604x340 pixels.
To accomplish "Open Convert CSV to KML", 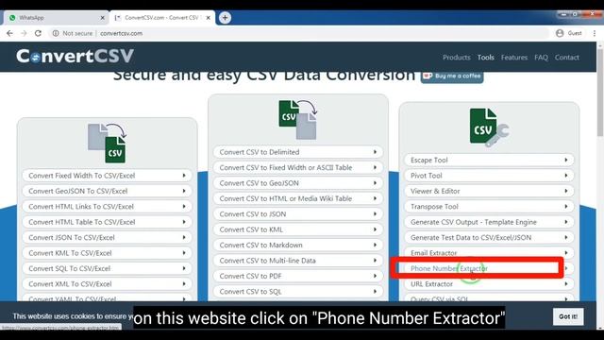I will coord(298,229).
